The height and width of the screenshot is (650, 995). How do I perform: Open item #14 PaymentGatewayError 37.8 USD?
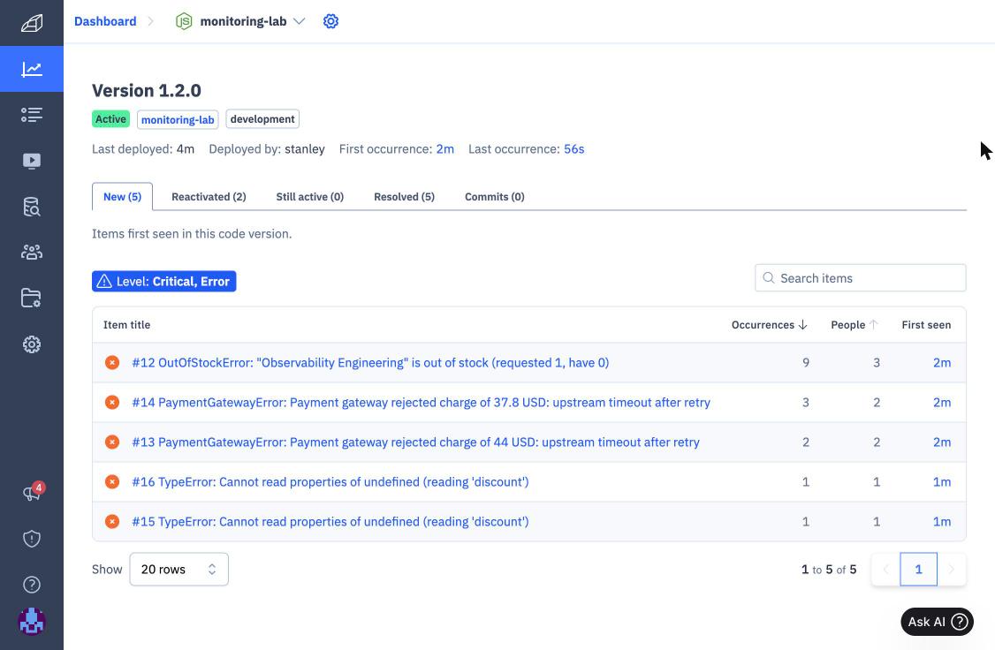click(x=422, y=403)
